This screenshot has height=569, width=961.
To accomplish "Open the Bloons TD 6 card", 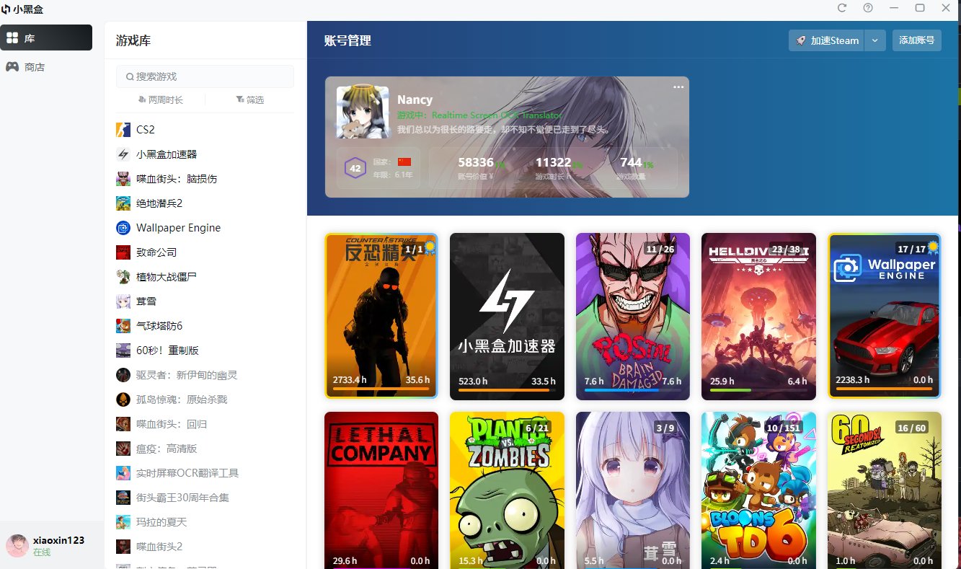I will point(758,490).
